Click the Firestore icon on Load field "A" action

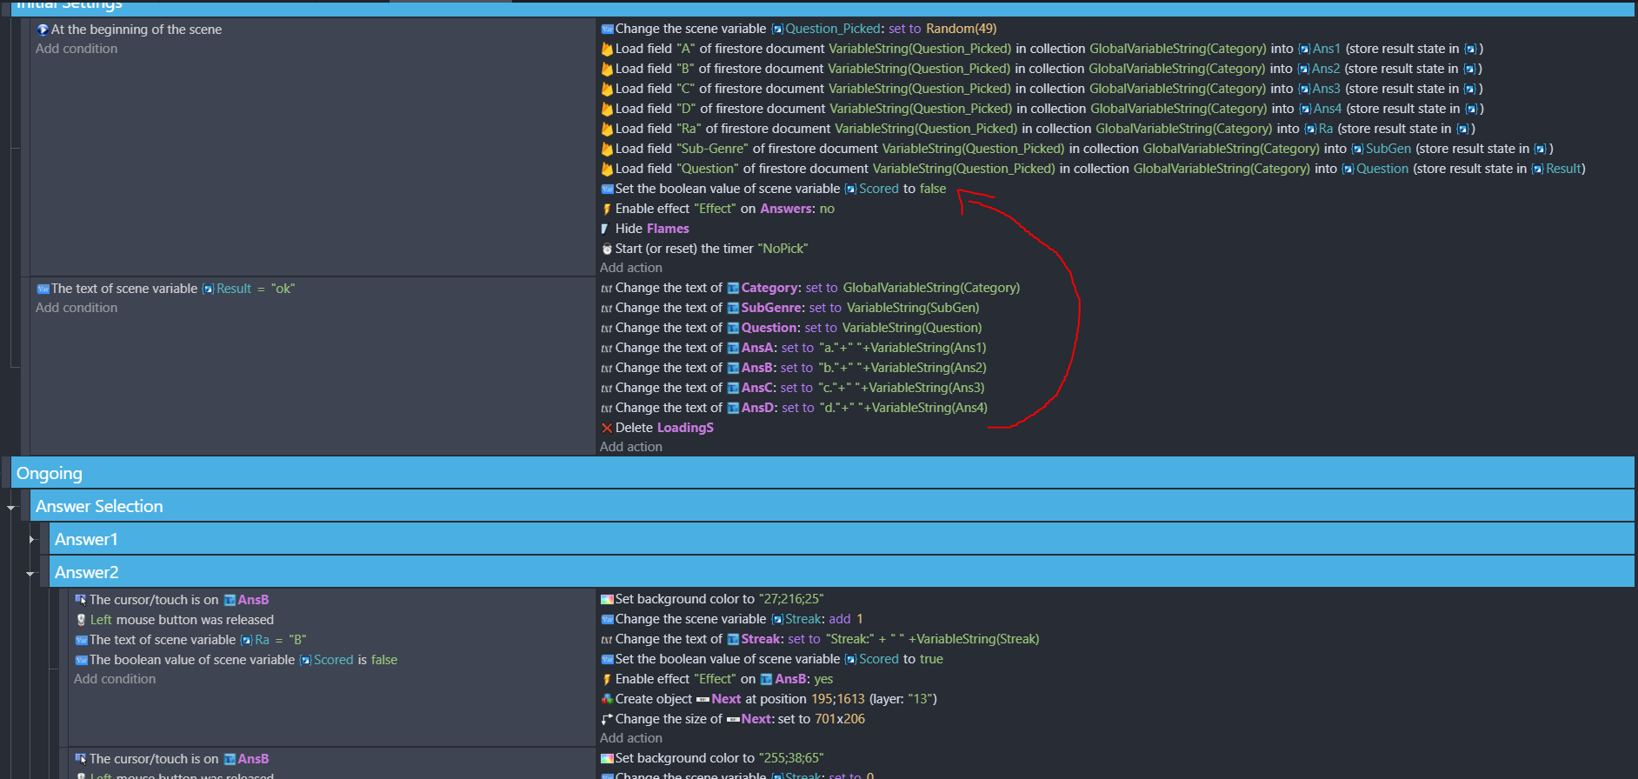[607, 50]
